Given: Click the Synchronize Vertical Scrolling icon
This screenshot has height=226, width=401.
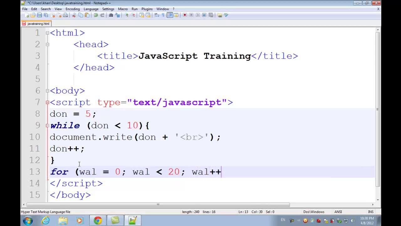Looking at the screenshot, I should 142,15.
